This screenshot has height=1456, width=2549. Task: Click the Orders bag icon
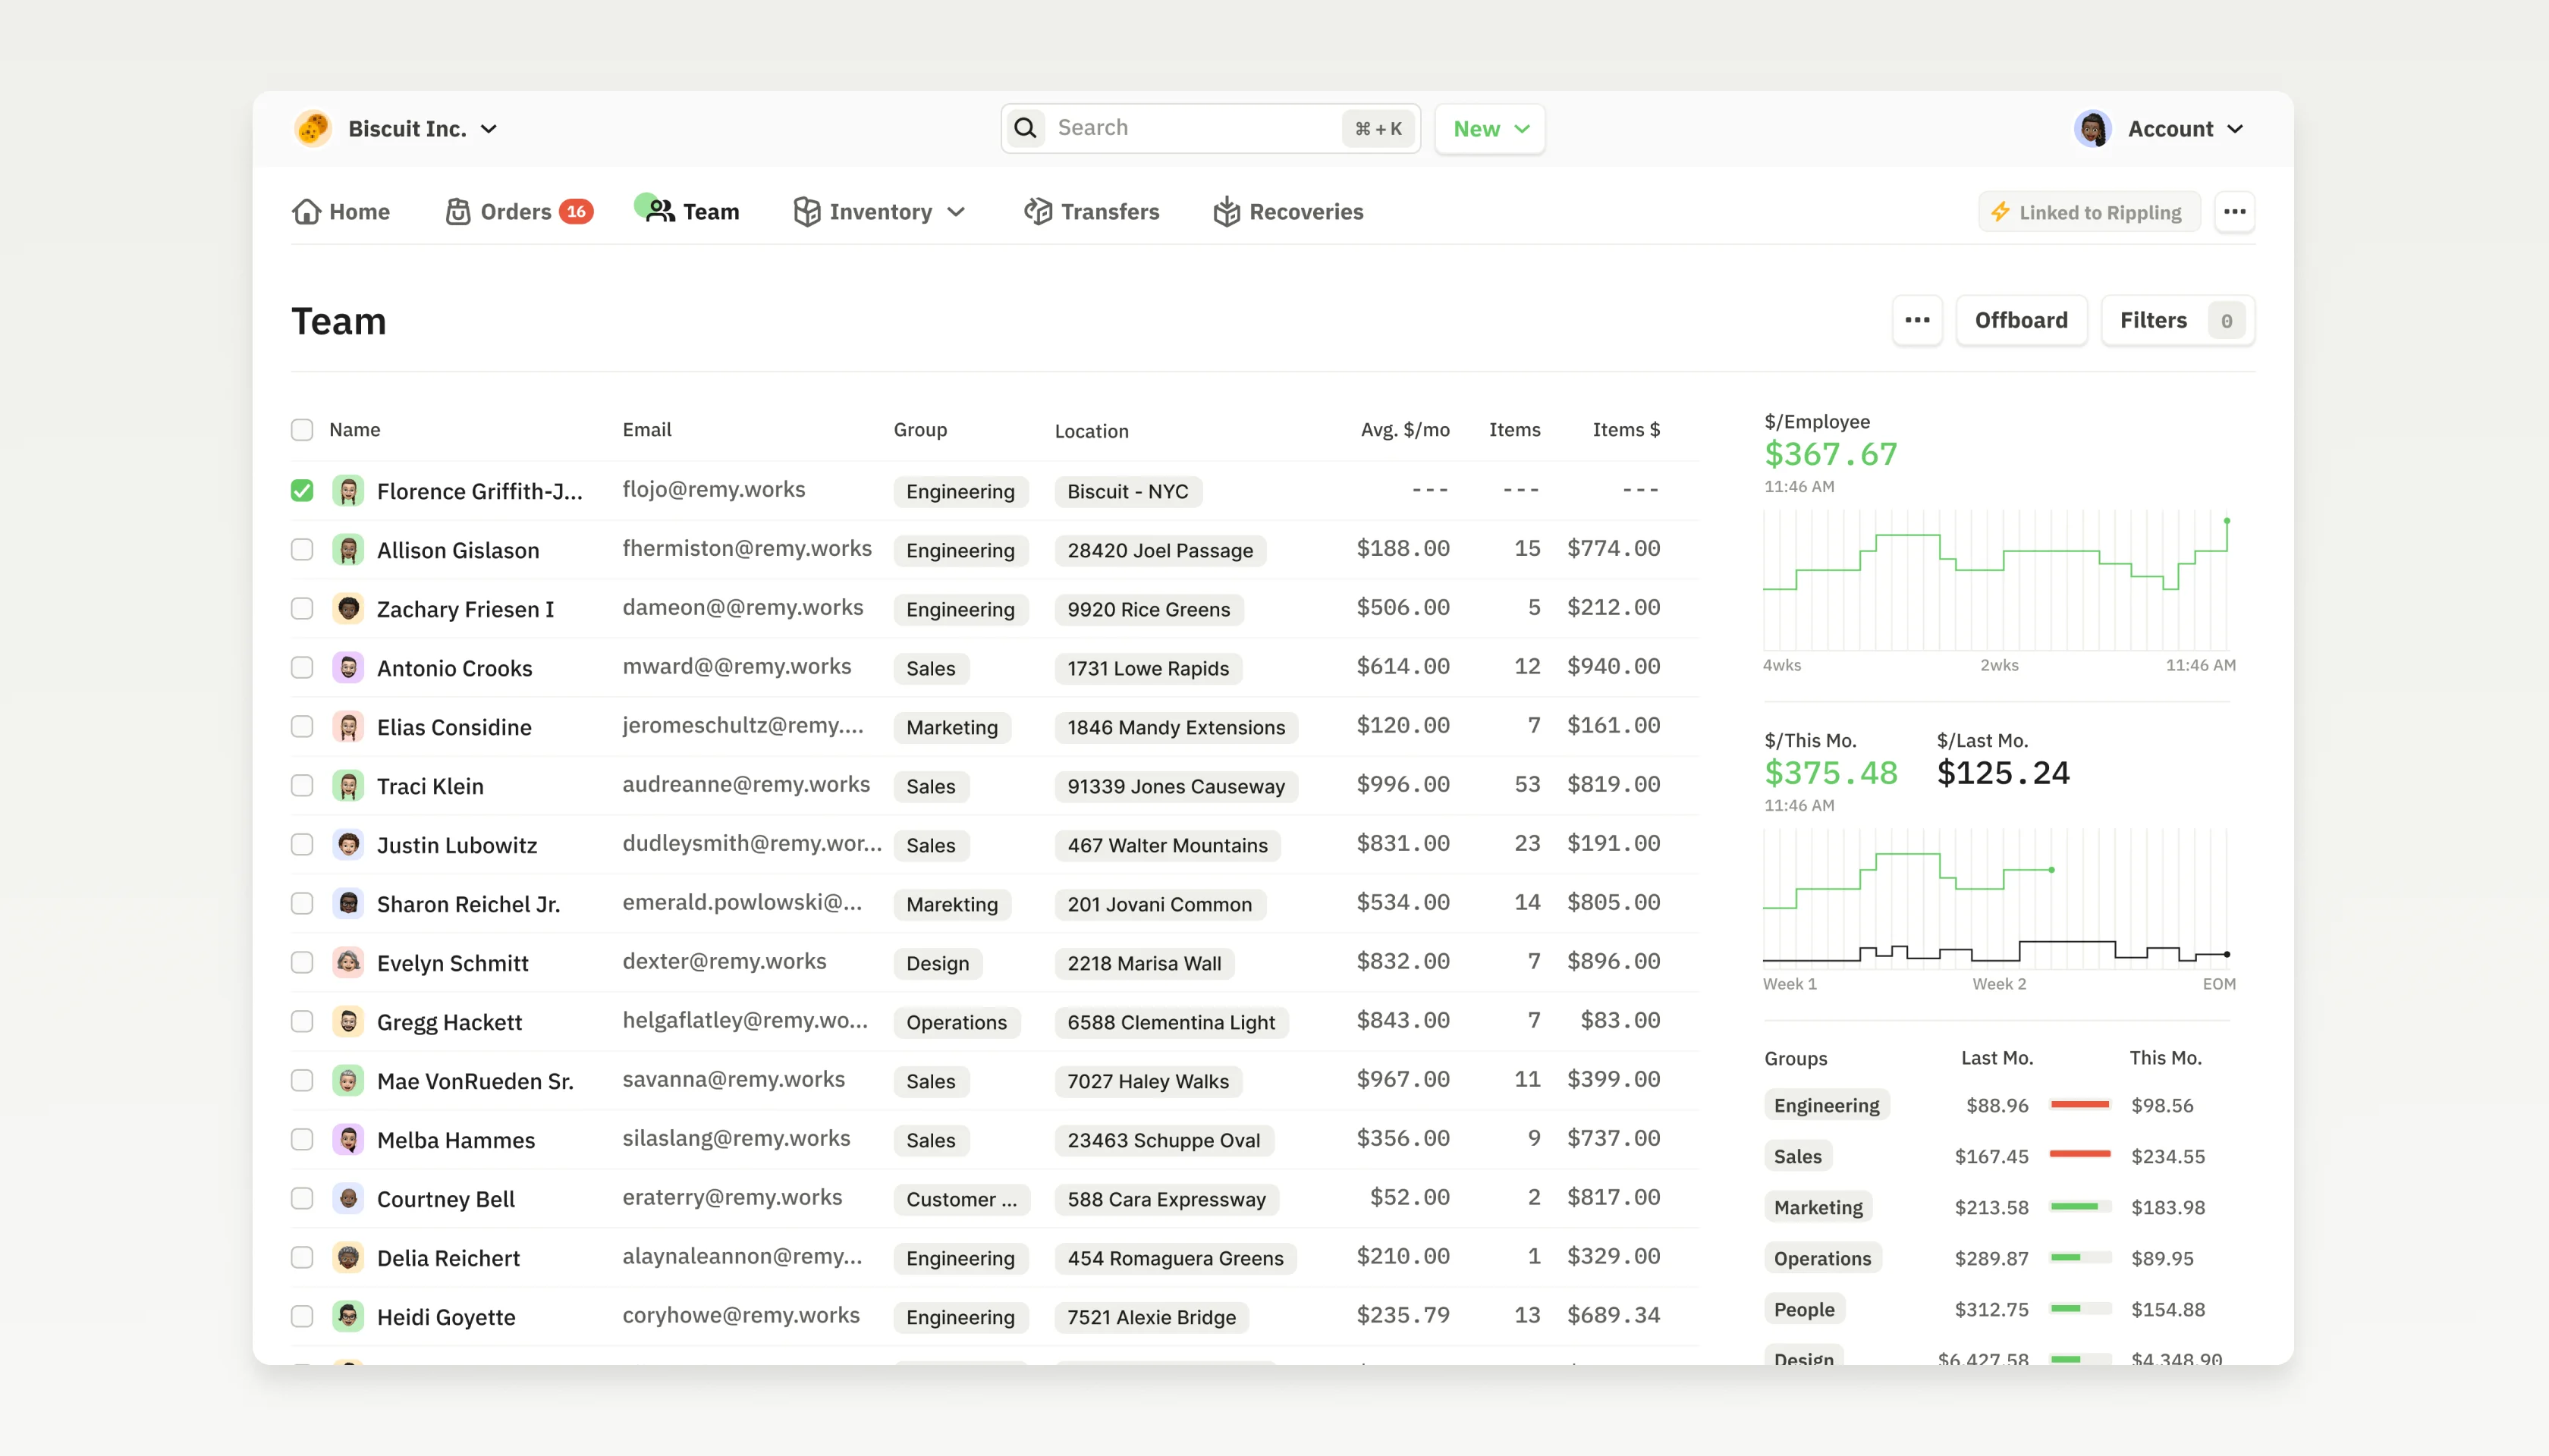click(x=458, y=212)
